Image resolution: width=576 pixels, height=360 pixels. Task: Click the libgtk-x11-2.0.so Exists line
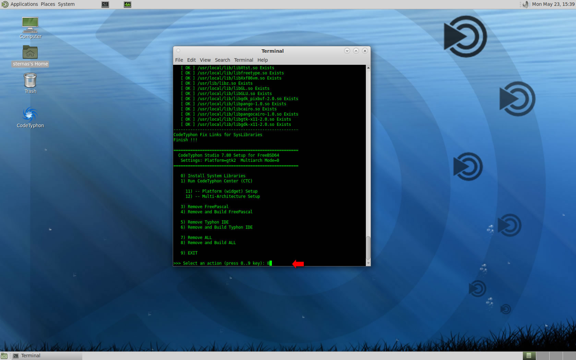pos(236,119)
